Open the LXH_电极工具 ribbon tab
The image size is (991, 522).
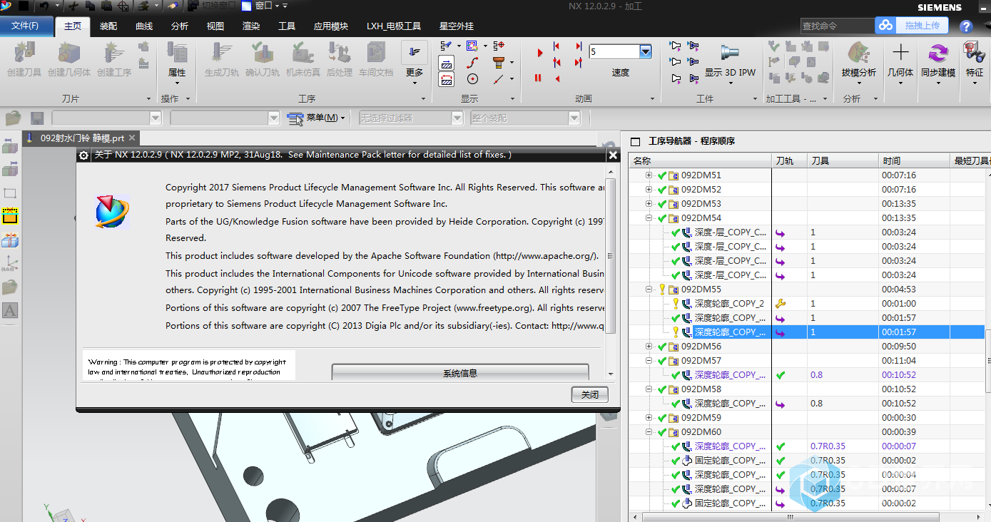394,26
